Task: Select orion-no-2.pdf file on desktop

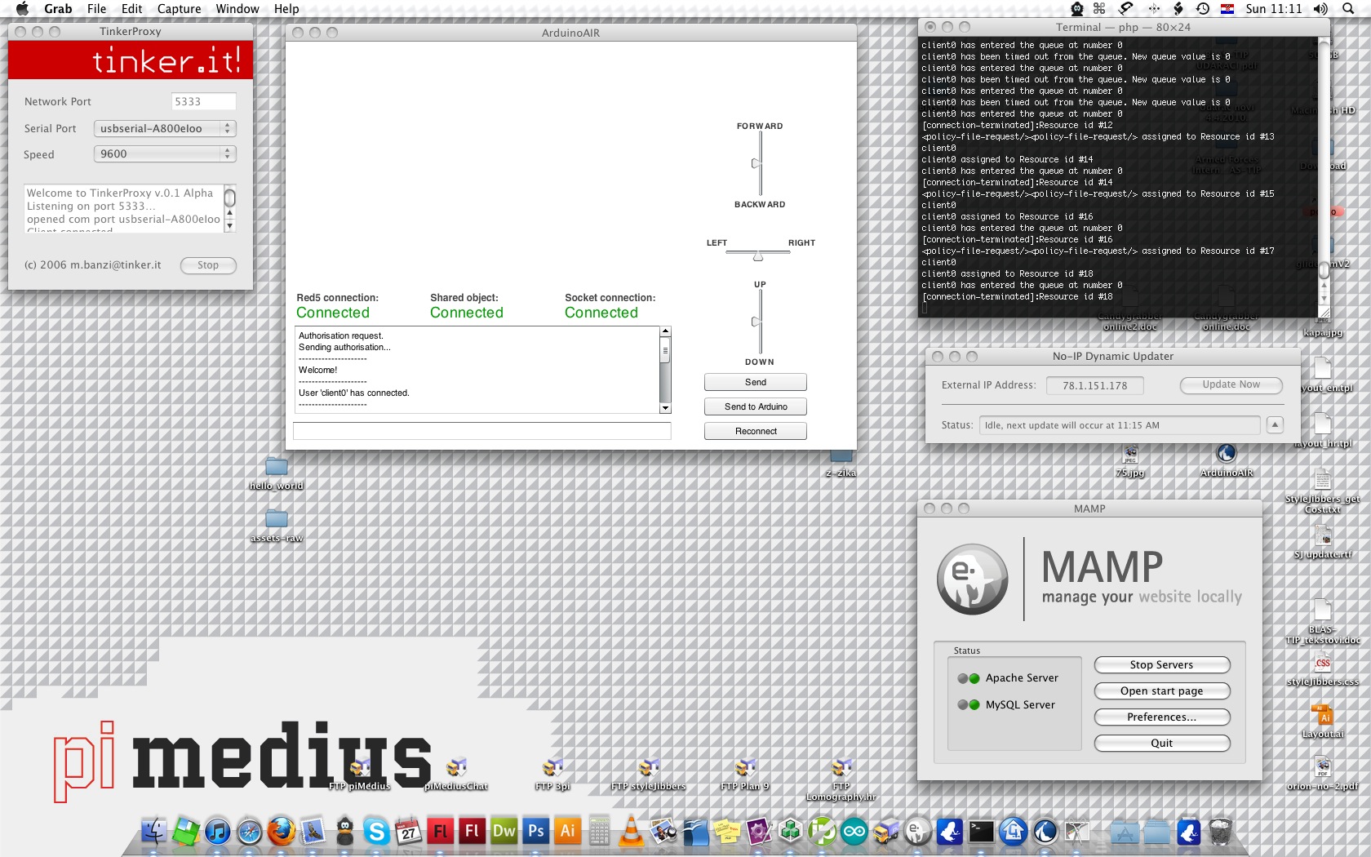Action: point(1323,774)
